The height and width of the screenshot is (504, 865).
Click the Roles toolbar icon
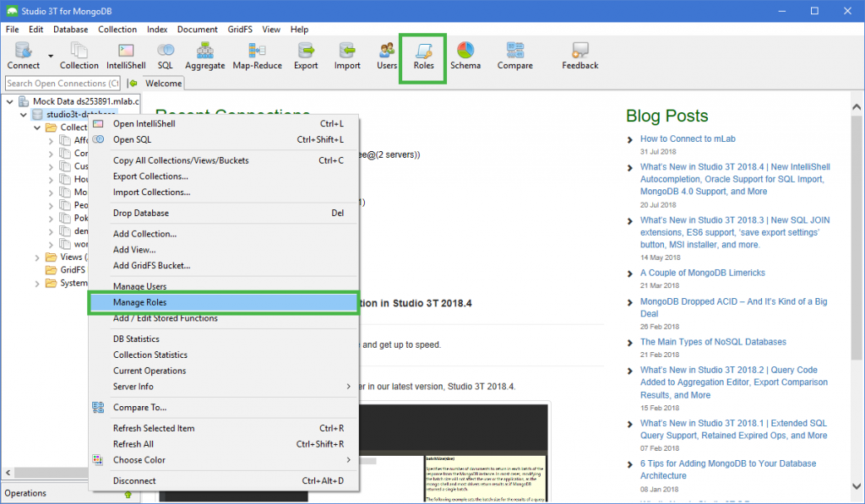[x=423, y=57]
